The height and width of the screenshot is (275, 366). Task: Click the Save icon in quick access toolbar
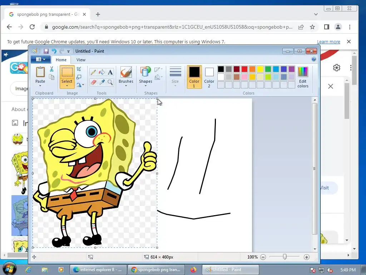click(46, 51)
